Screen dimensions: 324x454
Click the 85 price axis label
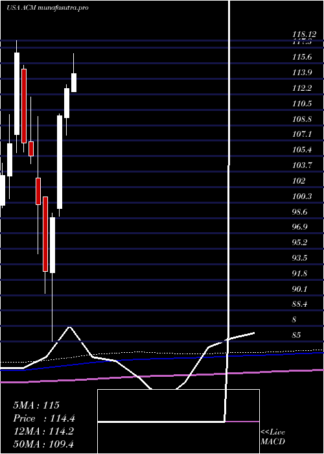(x=296, y=335)
